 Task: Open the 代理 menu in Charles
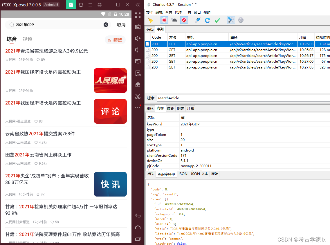(178, 12)
